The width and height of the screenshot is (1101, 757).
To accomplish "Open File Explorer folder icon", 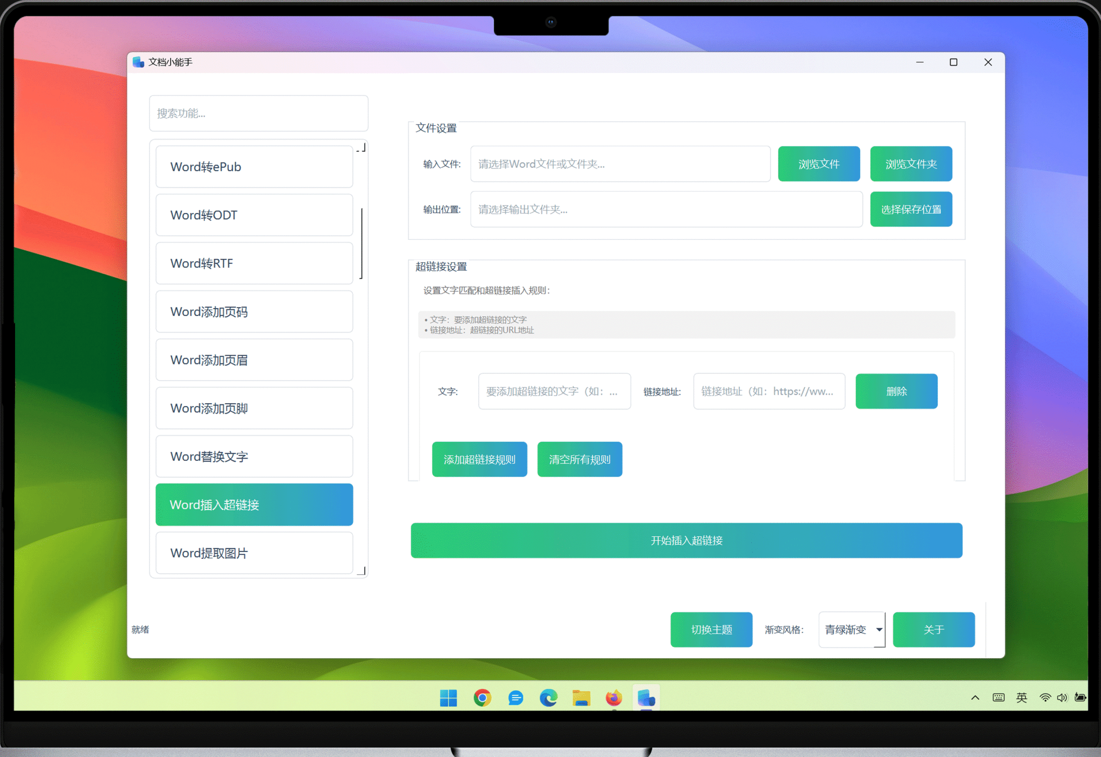I will point(581,698).
